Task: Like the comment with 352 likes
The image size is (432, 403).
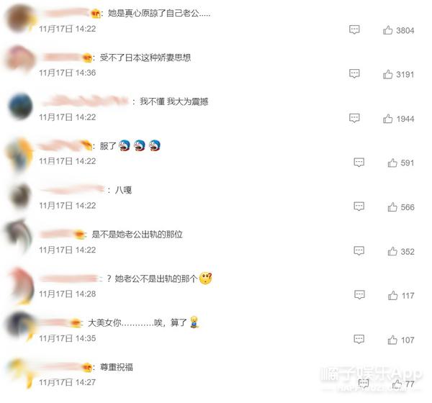Action: pos(392,251)
